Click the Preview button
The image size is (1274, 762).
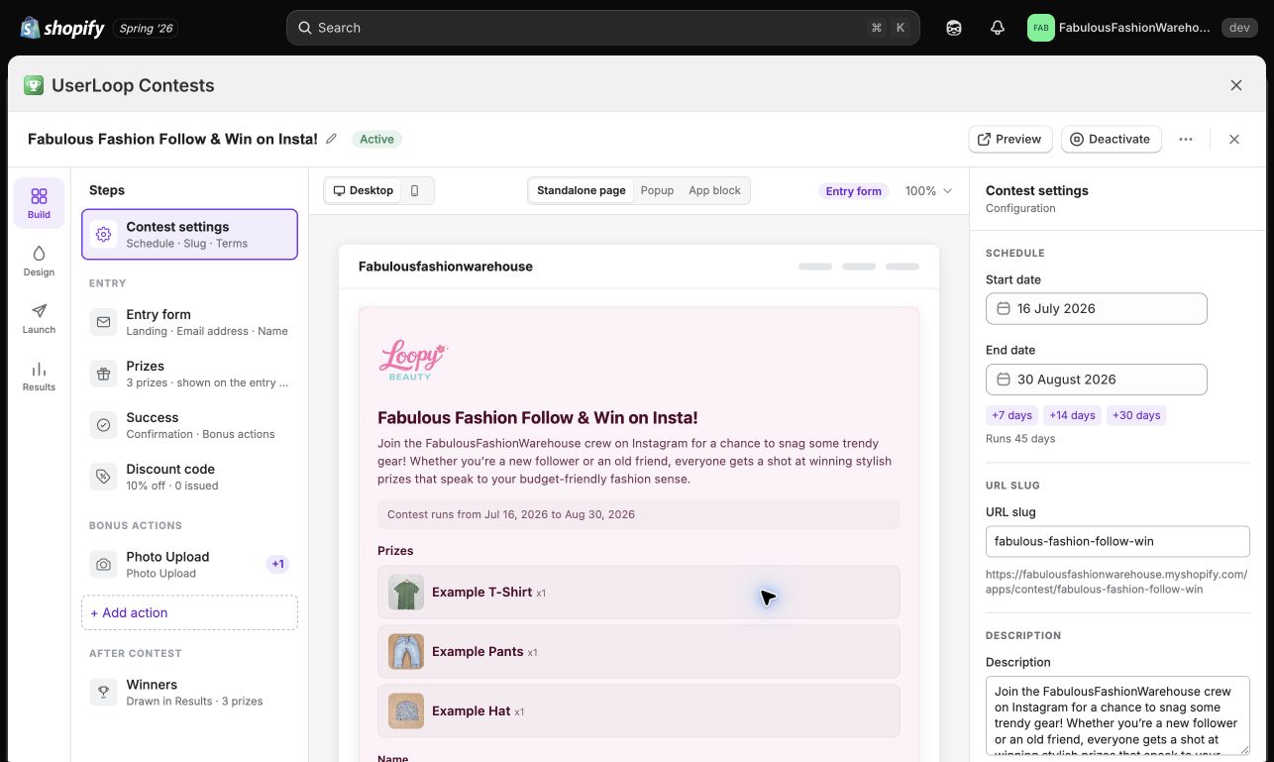pos(1009,139)
